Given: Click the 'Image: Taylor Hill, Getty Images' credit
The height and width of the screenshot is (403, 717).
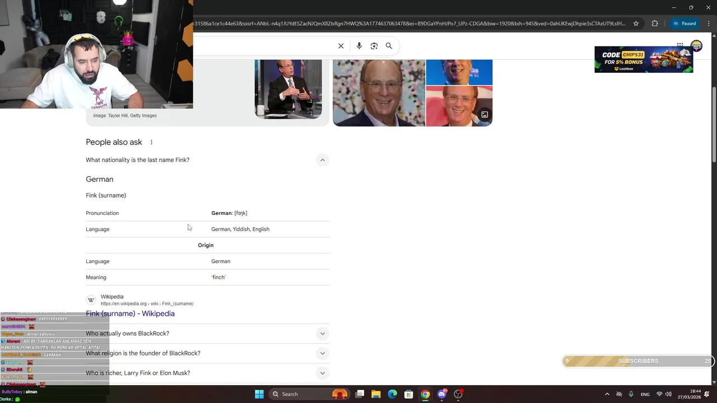Looking at the screenshot, I should 125,116.
